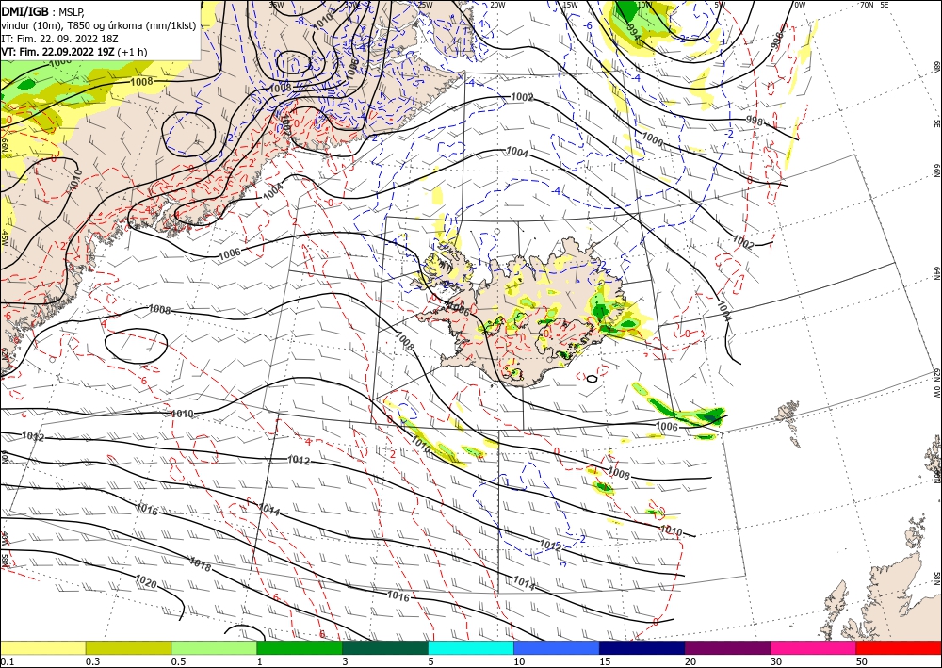Click the legend value label 0.1

(7, 661)
